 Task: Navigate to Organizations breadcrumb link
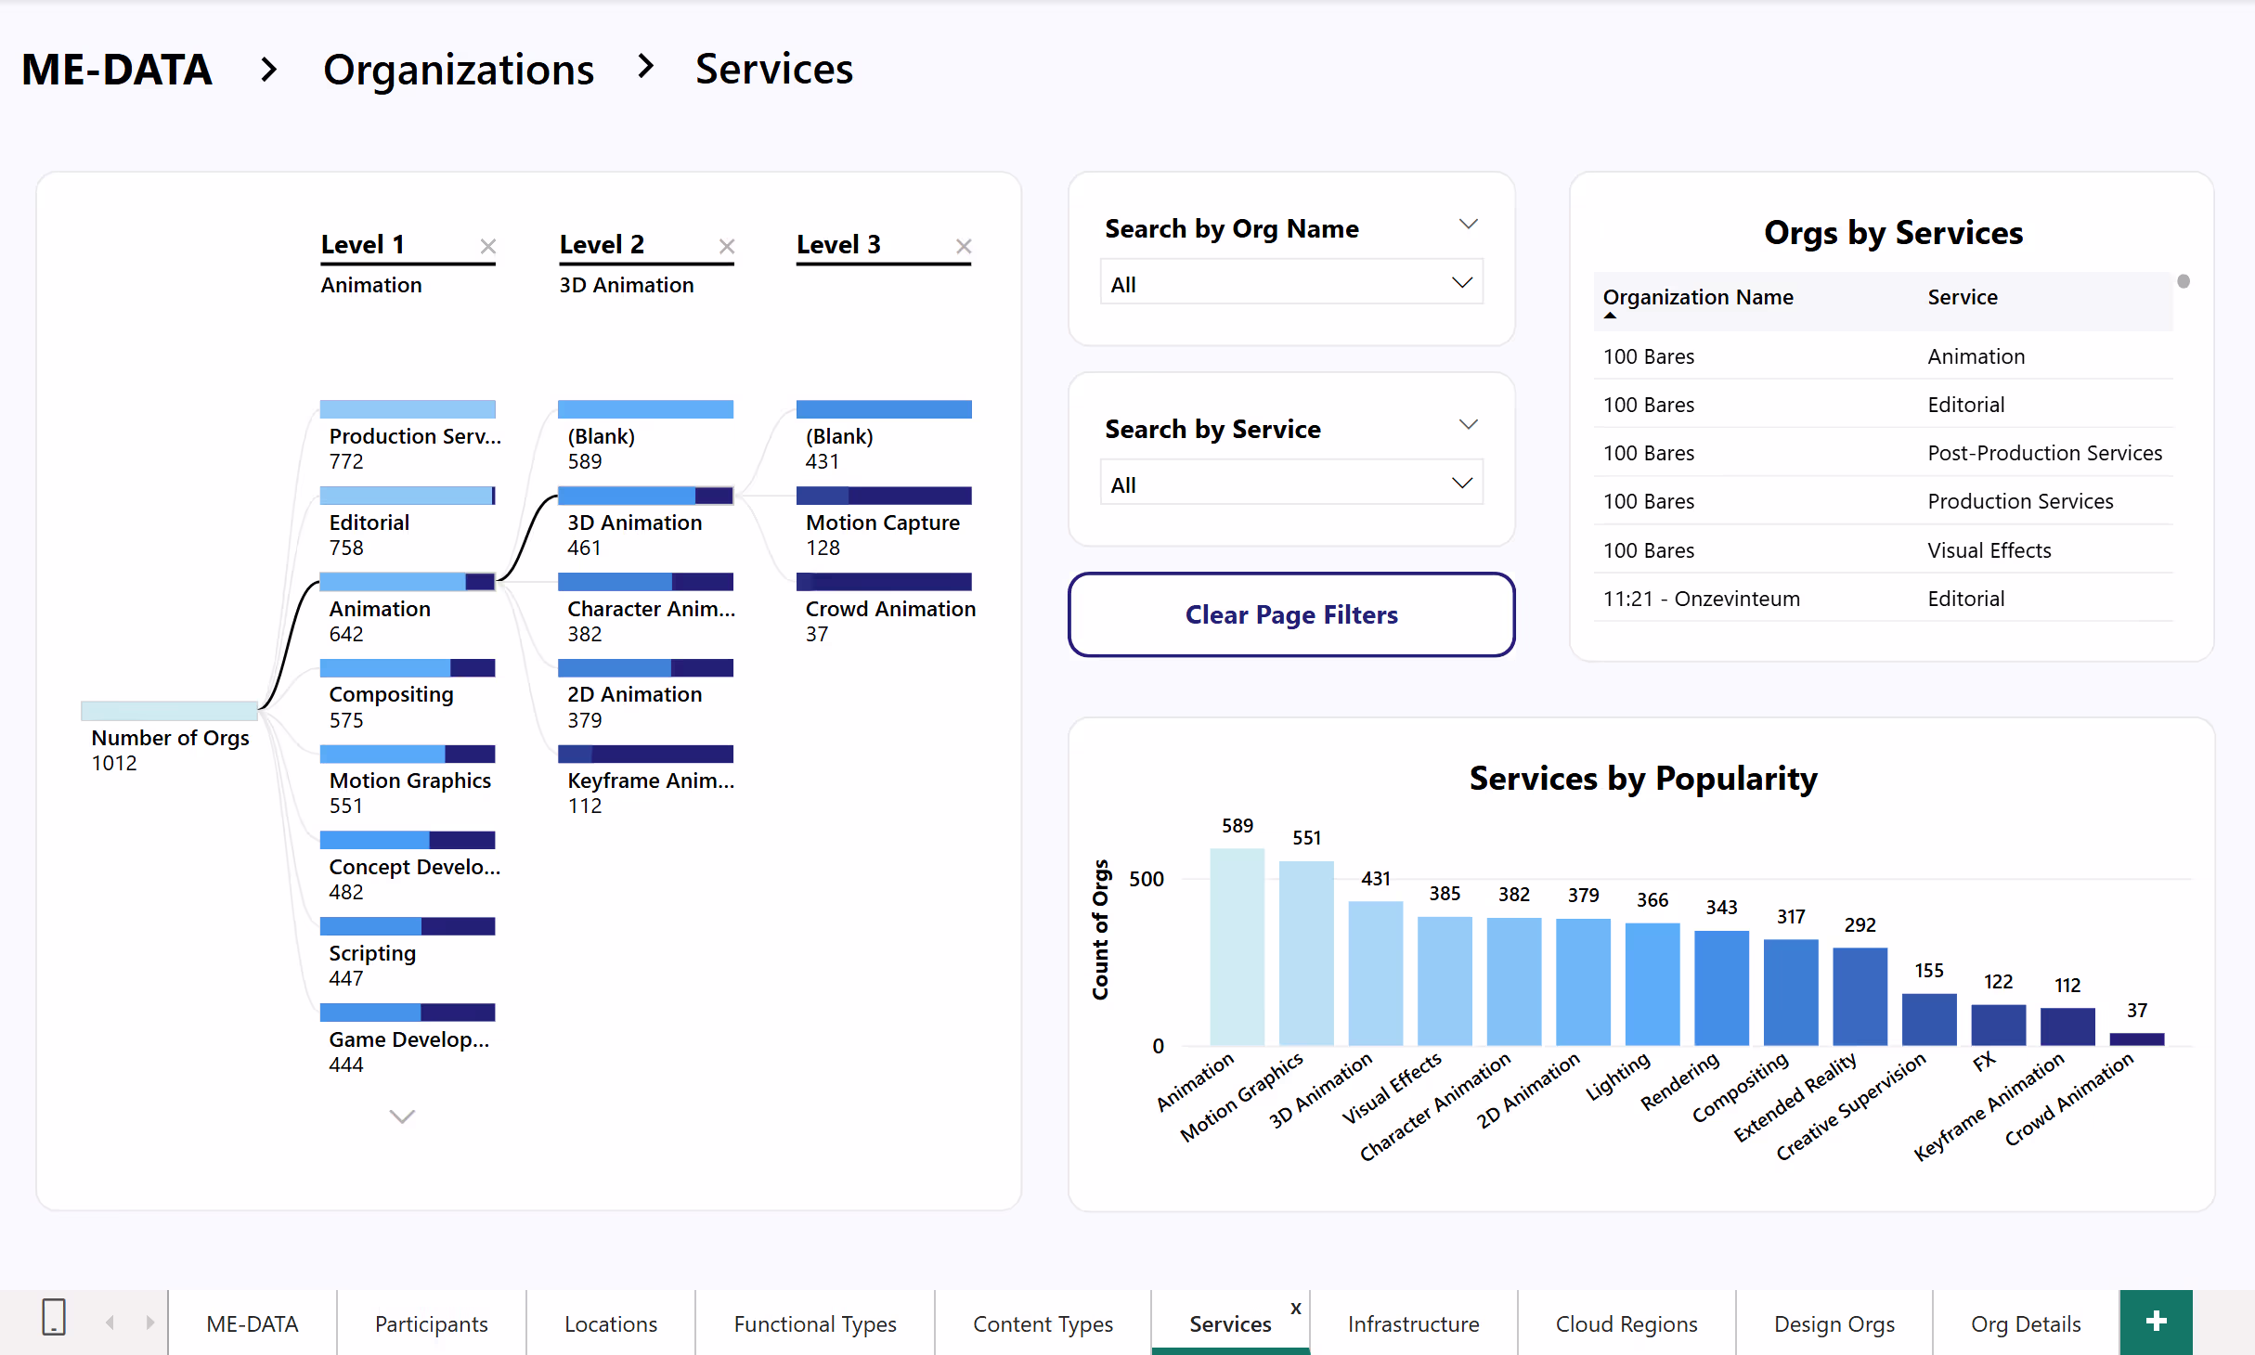click(458, 70)
